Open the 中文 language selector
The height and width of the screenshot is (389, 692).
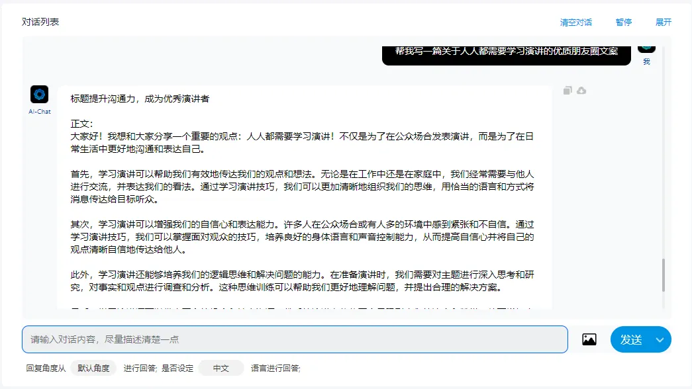coord(221,368)
